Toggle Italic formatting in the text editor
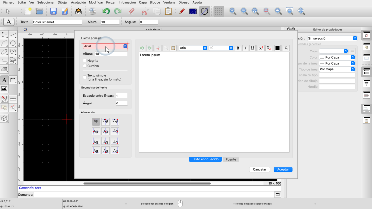The width and height of the screenshot is (372, 209). pyautogui.click(x=246, y=48)
